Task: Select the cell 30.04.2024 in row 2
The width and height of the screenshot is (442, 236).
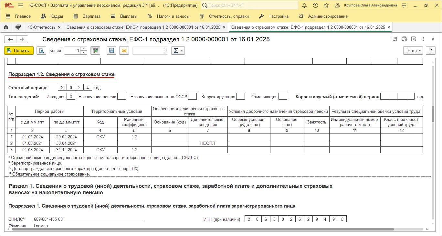Action: click(67, 143)
